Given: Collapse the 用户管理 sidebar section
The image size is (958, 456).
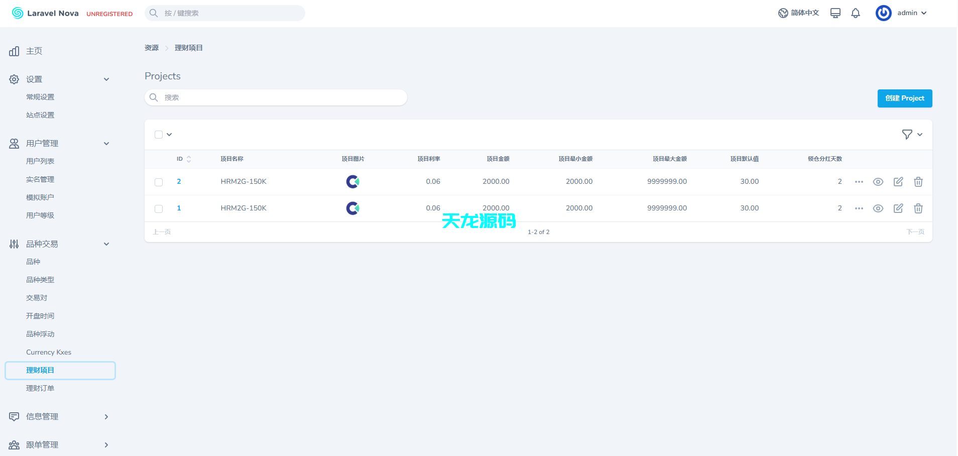Looking at the screenshot, I should 106,143.
